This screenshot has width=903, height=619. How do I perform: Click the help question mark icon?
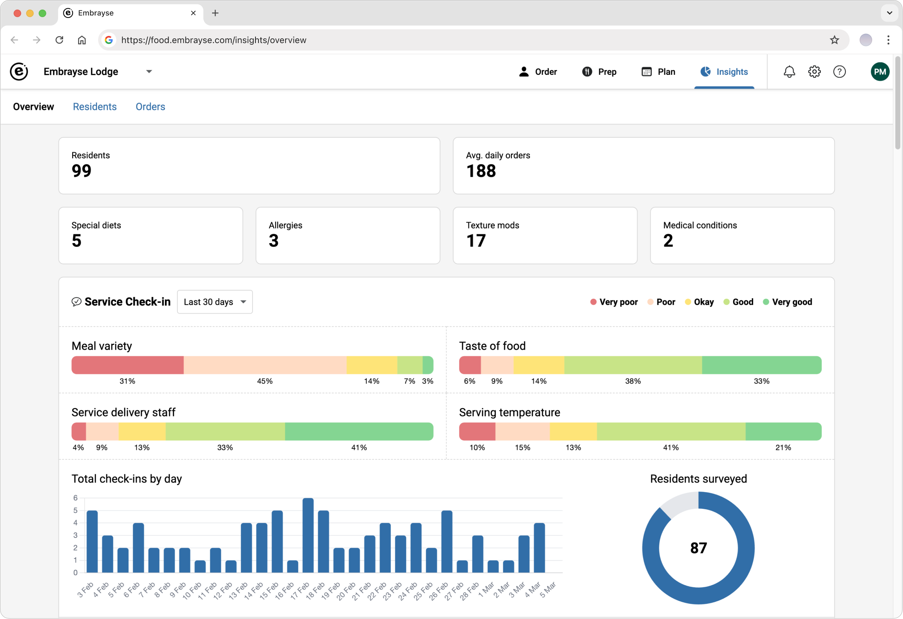click(x=839, y=72)
